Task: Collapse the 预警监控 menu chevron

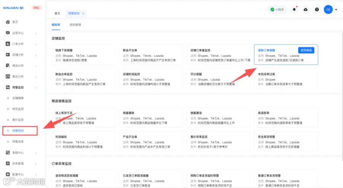Action: 36,88
